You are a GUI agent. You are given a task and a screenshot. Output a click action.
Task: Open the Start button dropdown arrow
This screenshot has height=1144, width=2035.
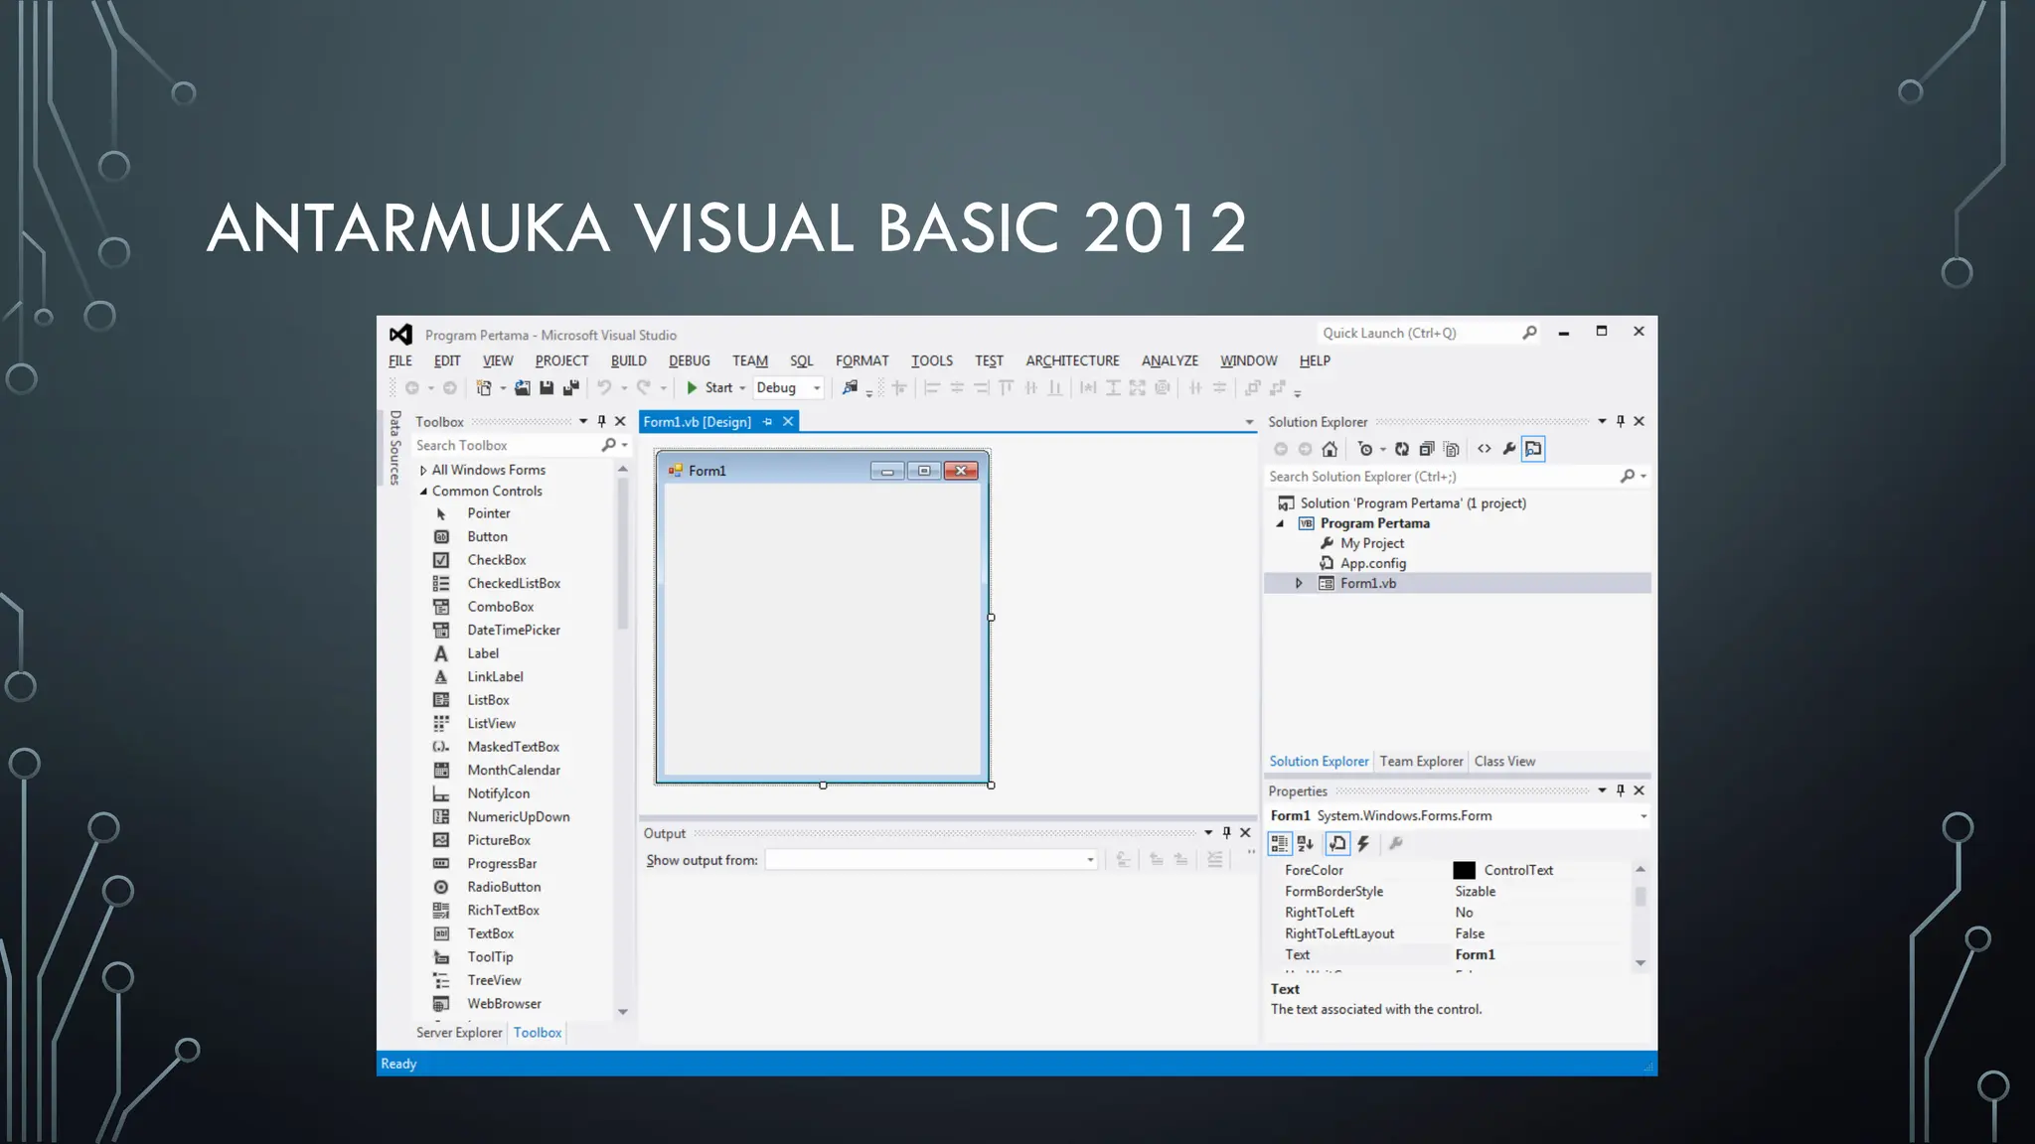741,388
